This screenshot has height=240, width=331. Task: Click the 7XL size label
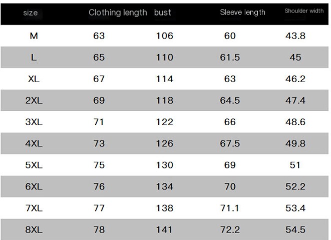(x=34, y=208)
